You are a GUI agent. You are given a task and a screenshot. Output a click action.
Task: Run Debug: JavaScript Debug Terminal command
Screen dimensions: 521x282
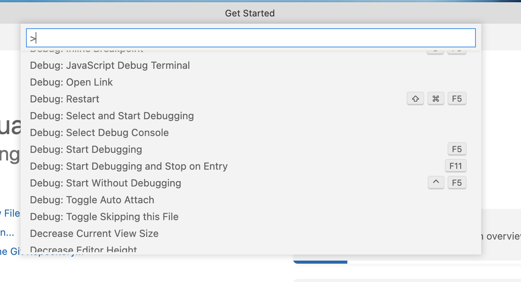point(251,65)
